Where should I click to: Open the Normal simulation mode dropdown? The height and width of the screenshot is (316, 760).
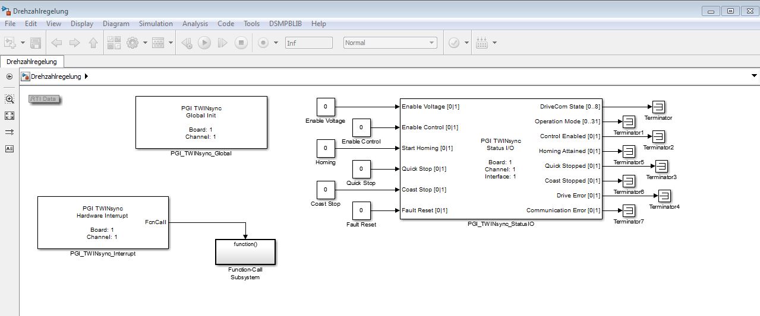pyautogui.click(x=390, y=43)
